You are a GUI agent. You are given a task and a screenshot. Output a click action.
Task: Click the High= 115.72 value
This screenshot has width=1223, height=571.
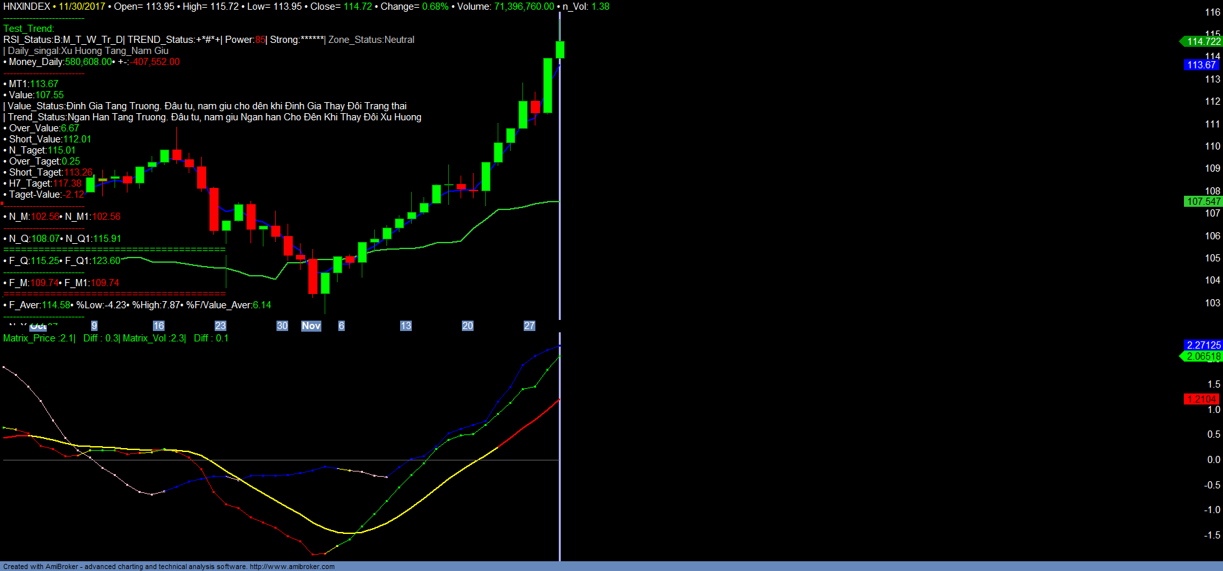point(211,7)
